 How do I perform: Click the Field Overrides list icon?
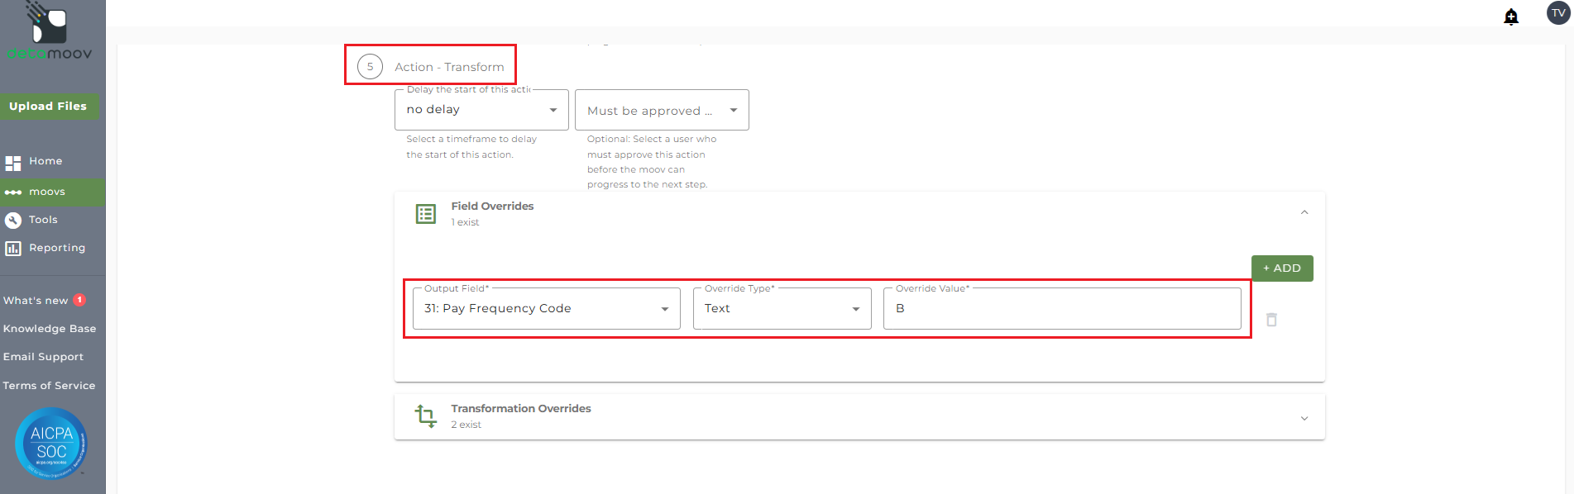426,214
